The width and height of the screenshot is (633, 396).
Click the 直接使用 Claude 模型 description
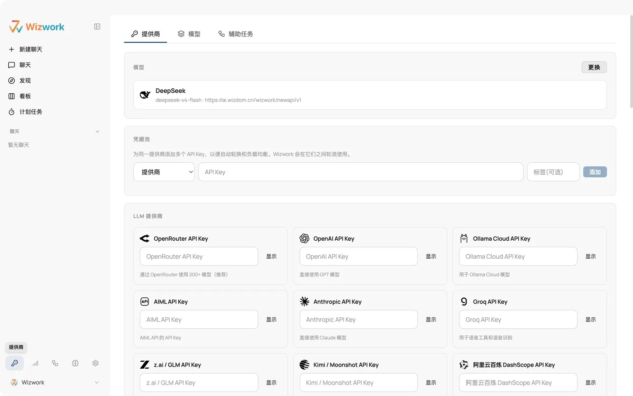tap(323, 338)
